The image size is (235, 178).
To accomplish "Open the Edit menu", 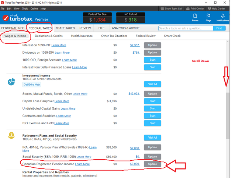I will 9,9.
